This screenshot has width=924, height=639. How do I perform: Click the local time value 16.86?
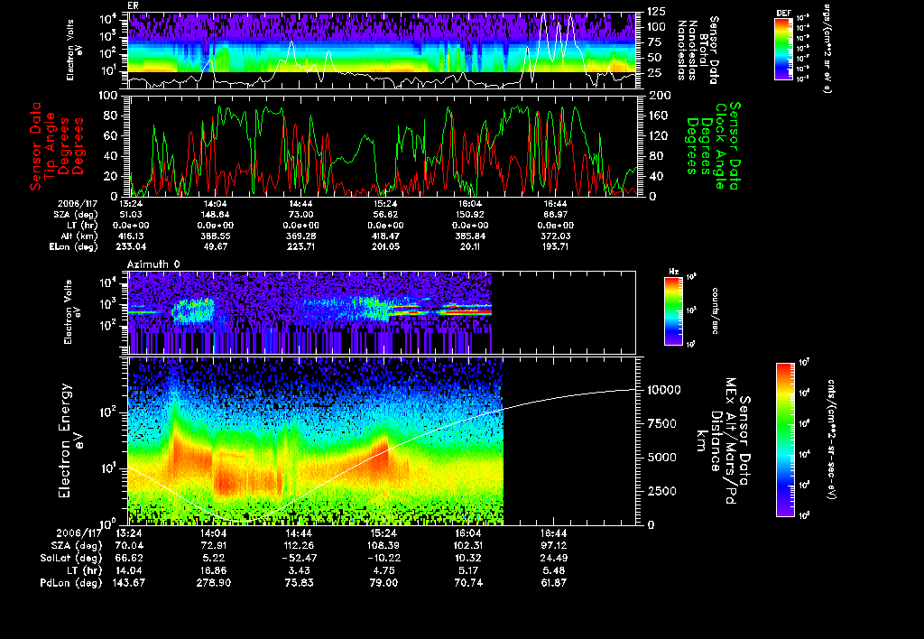213,570
